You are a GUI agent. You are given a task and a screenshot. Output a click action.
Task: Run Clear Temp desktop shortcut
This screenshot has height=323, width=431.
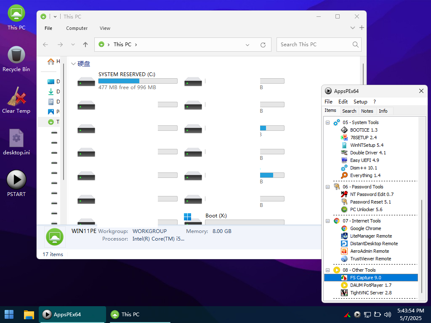16,101
